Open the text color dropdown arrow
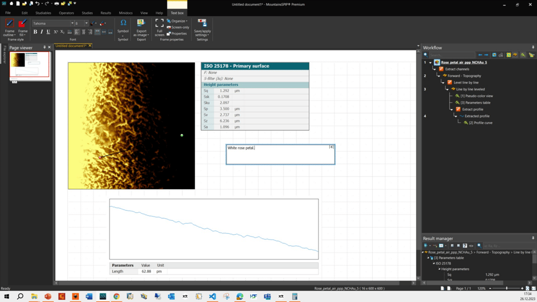This screenshot has width=537, height=302. (97, 23)
